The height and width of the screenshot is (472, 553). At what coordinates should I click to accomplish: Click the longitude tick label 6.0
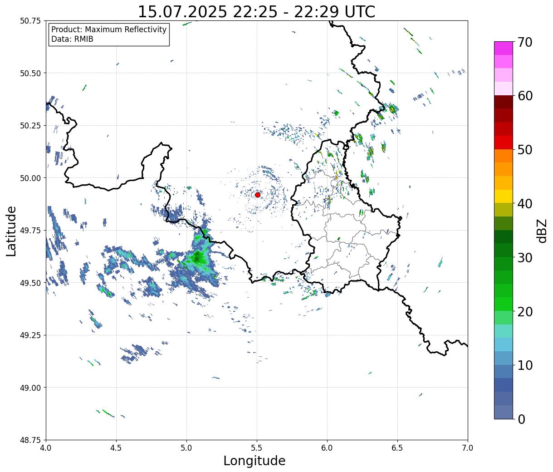(x=327, y=447)
